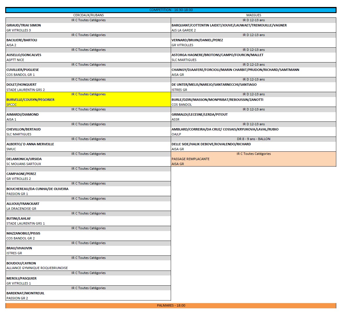Select the "CUVILLIER/PUGLIESE" entry
This screenshot has height=315, width=347.
pos(23,70)
